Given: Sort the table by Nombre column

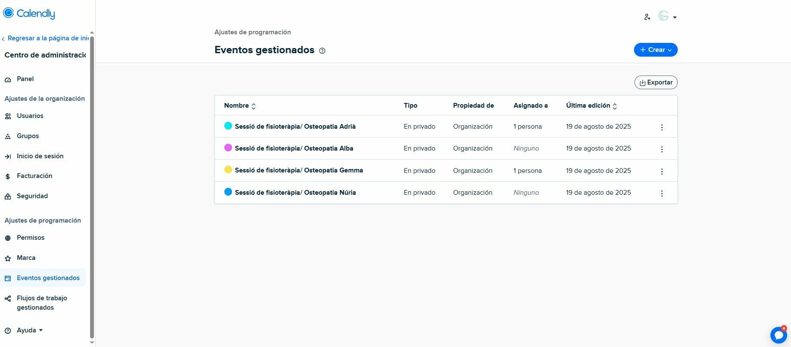Looking at the screenshot, I should (240, 106).
